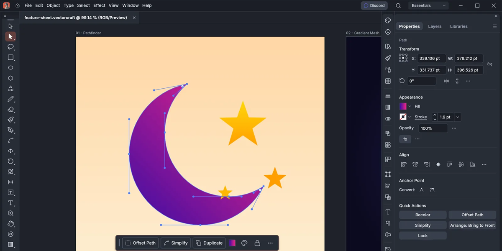Expand the left toolbar double arrow

click(5, 16)
